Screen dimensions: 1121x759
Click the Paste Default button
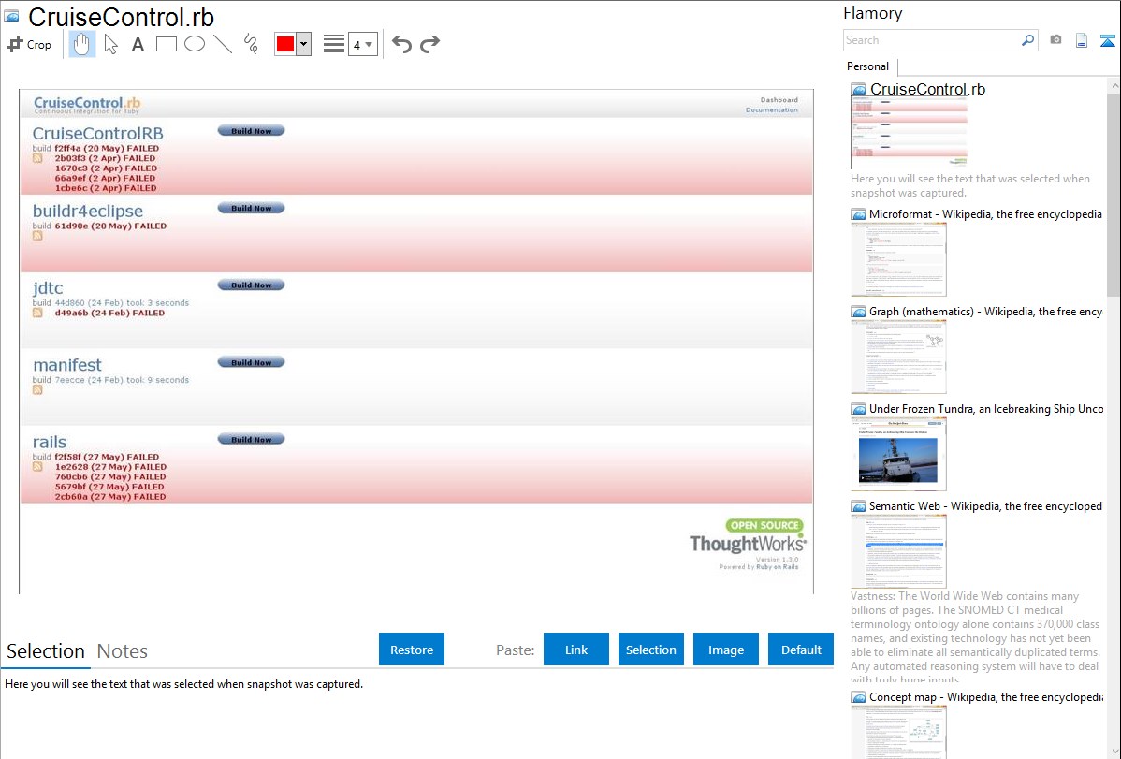pos(801,650)
